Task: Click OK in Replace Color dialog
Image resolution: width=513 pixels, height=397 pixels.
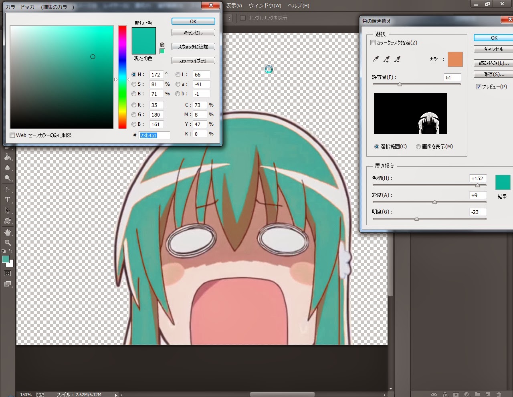Action: coord(494,38)
